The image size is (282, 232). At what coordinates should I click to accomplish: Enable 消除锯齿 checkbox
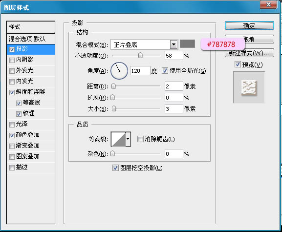coord(140,139)
